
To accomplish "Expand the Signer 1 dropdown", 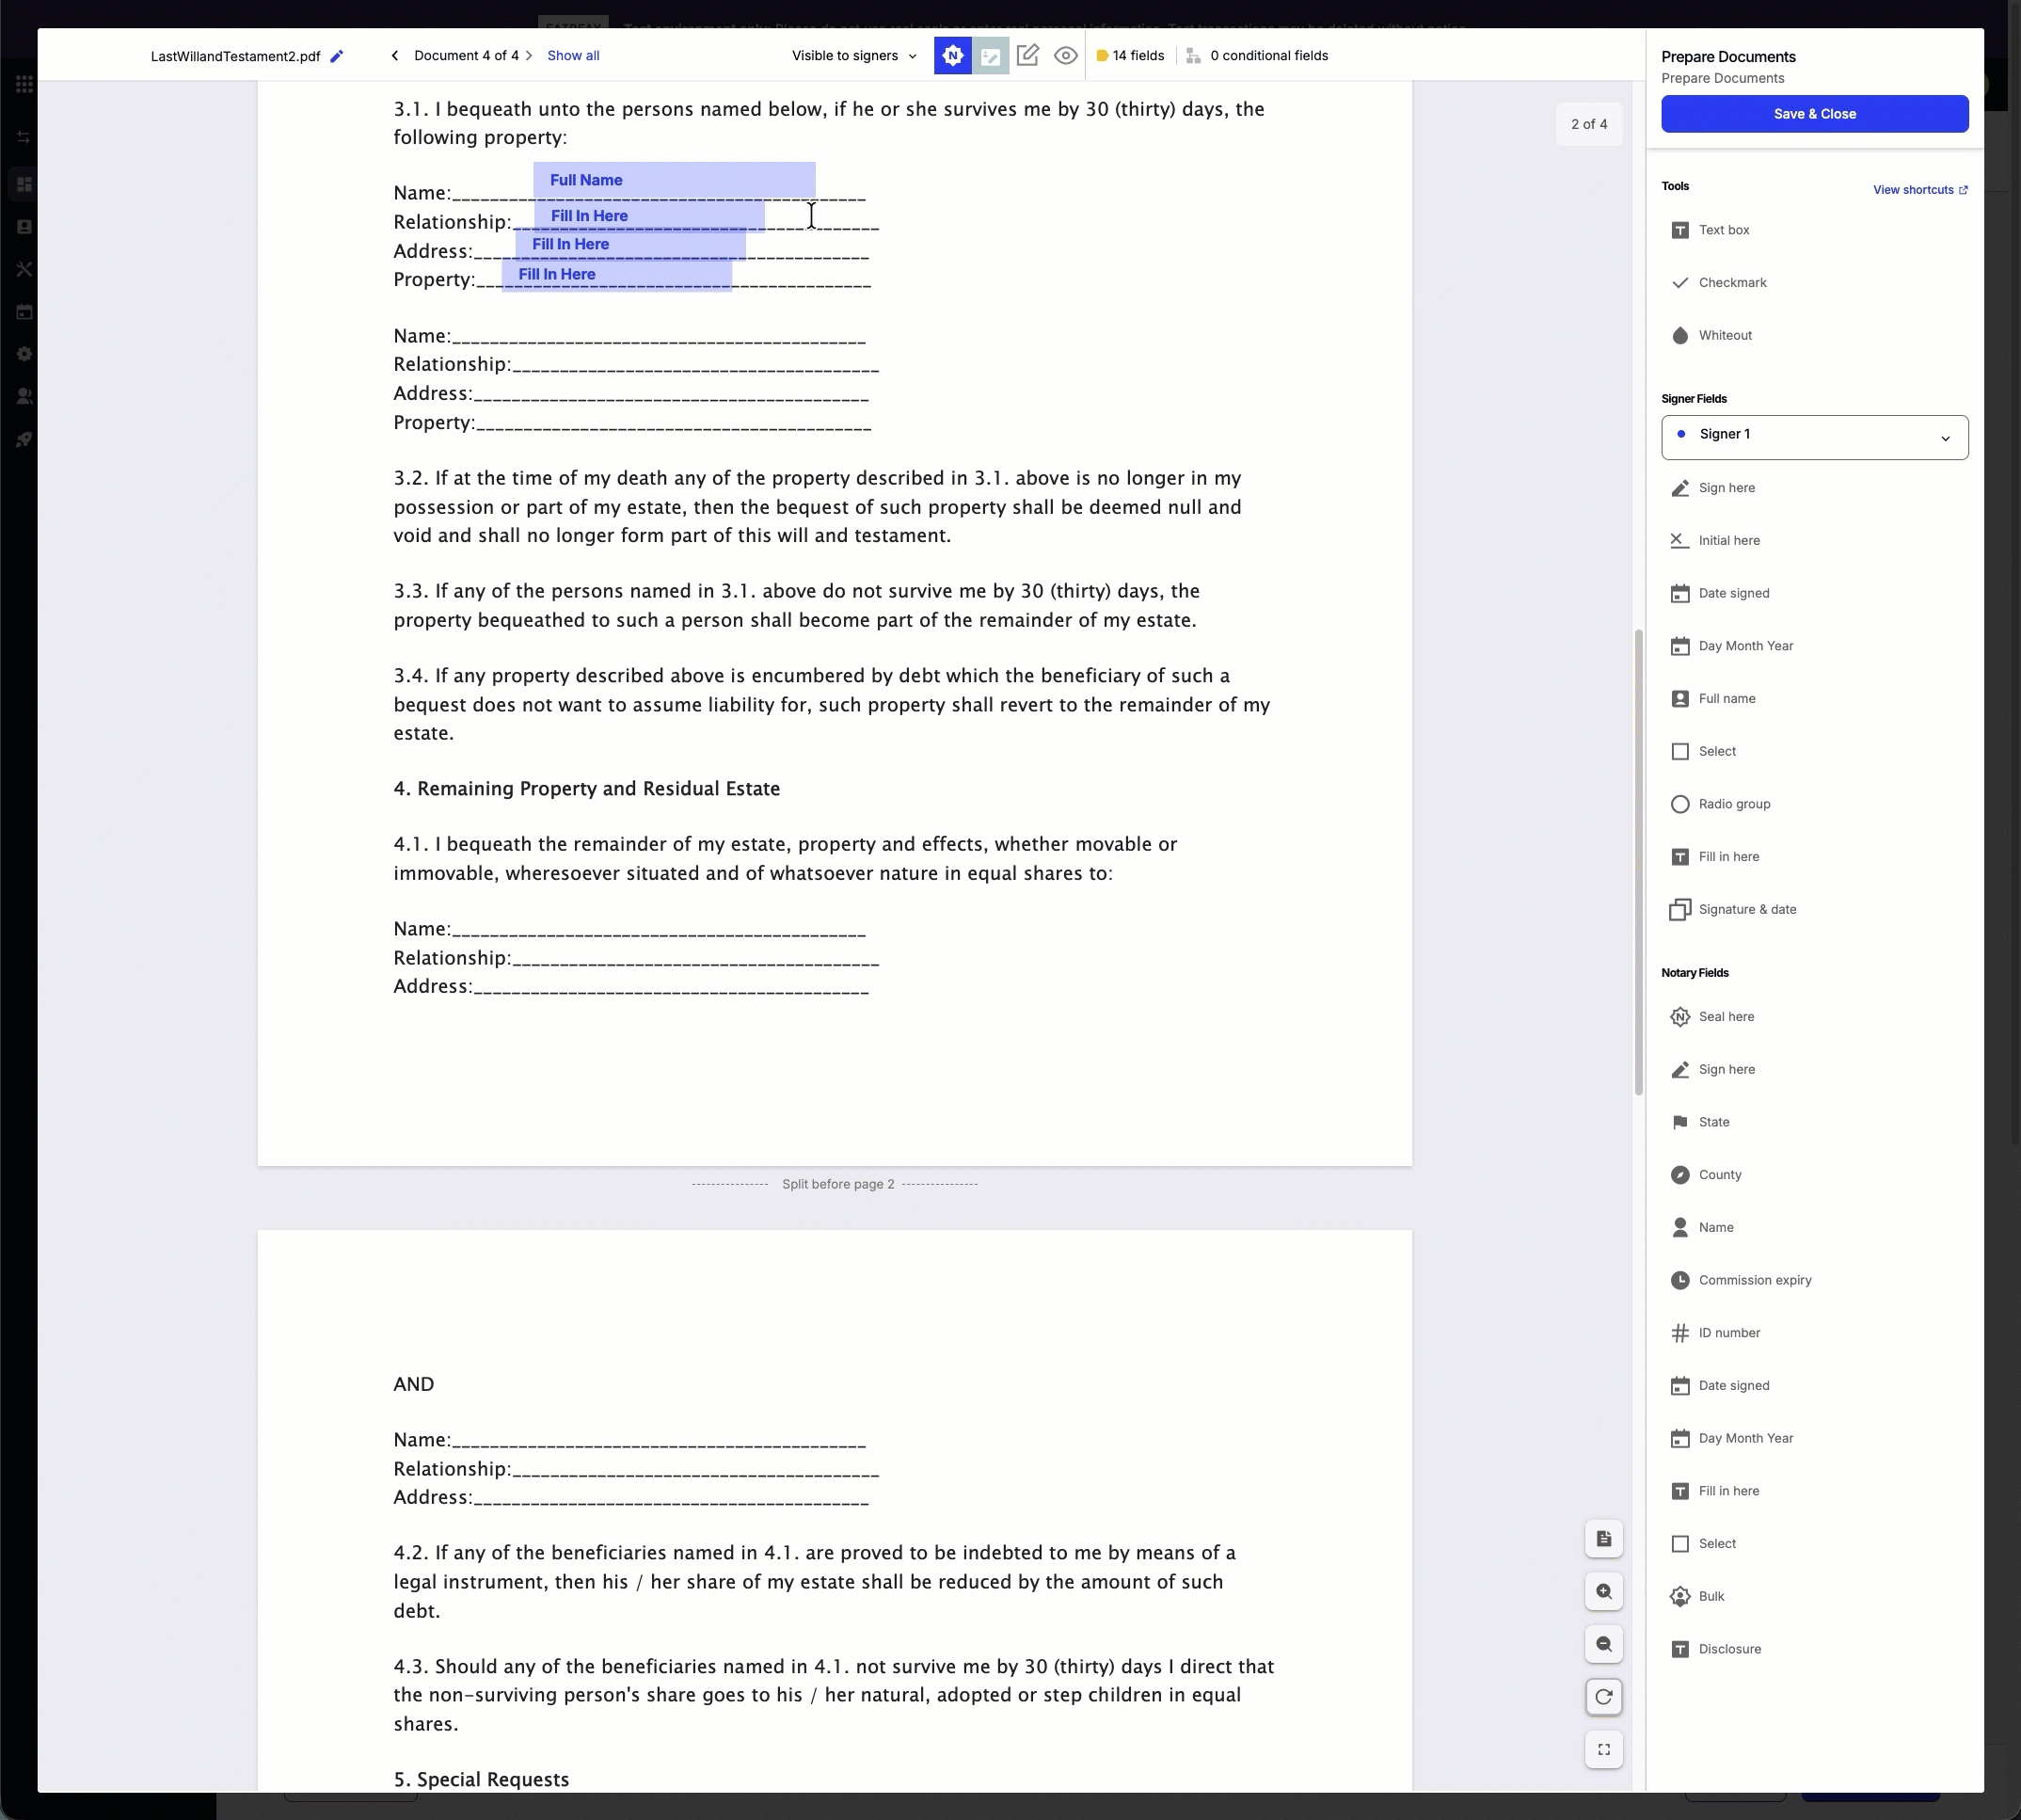I will tap(1814, 438).
